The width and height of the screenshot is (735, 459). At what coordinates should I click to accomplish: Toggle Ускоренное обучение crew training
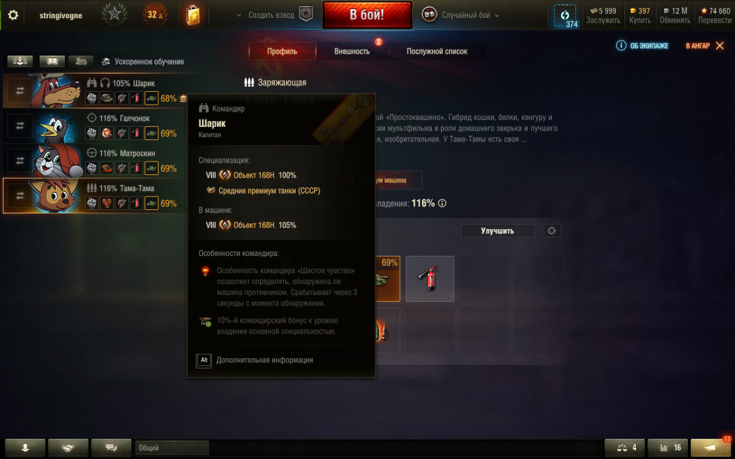click(x=142, y=62)
